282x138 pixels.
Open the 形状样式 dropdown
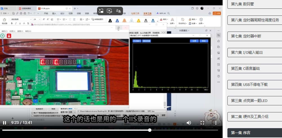(x=182, y=23)
